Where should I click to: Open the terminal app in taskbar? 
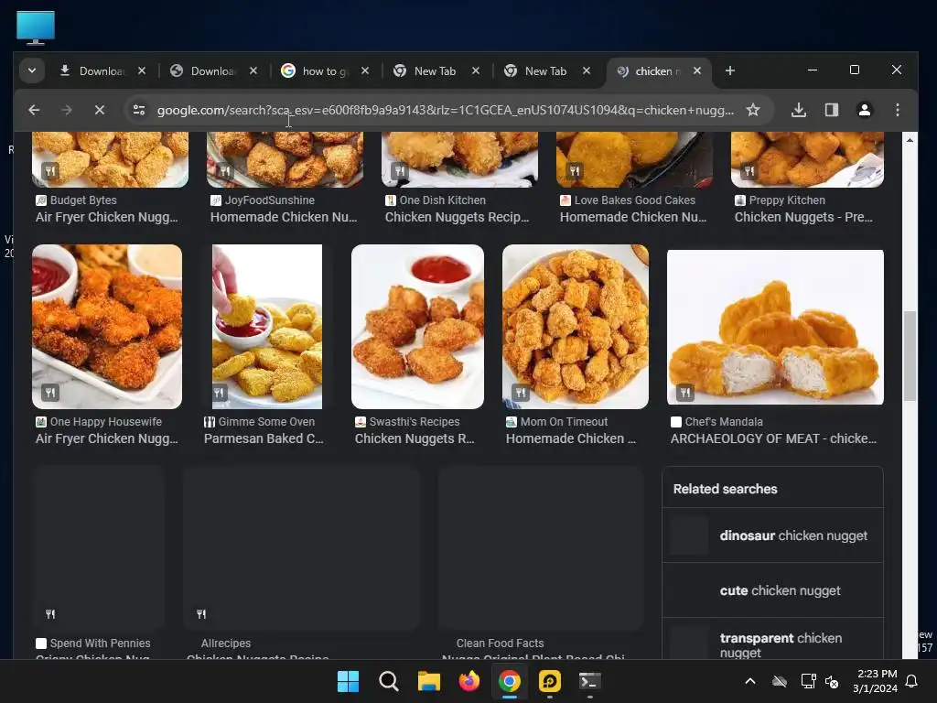(x=590, y=681)
